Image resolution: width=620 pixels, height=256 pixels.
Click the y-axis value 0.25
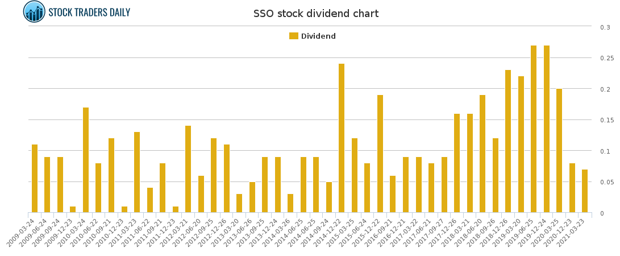point(607,59)
